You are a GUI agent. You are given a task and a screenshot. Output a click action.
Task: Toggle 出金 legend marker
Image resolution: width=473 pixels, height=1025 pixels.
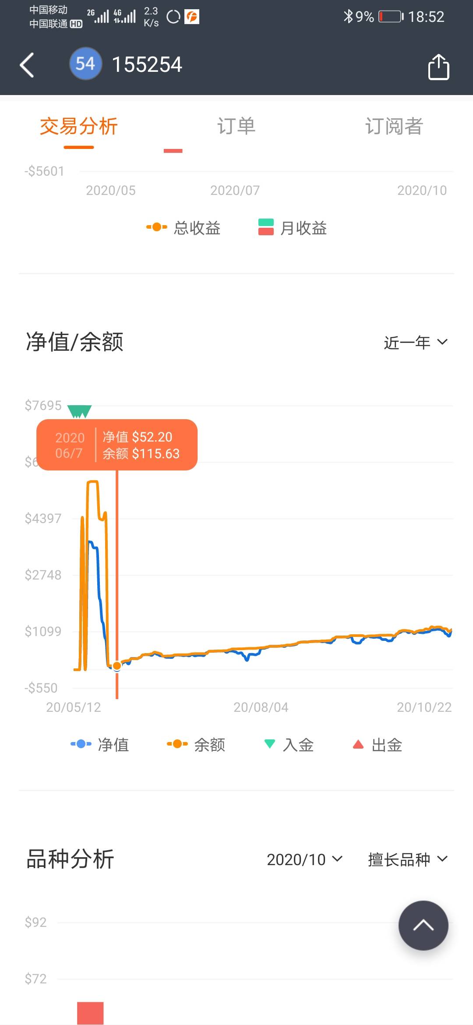378,744
